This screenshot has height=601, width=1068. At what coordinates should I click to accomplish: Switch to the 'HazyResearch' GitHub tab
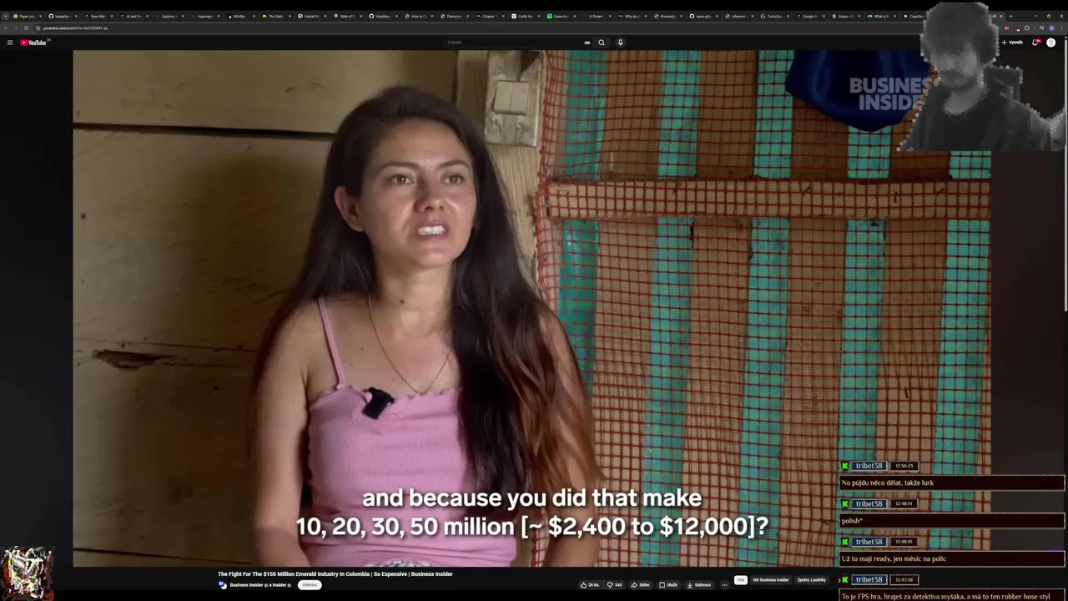(383, 16)
